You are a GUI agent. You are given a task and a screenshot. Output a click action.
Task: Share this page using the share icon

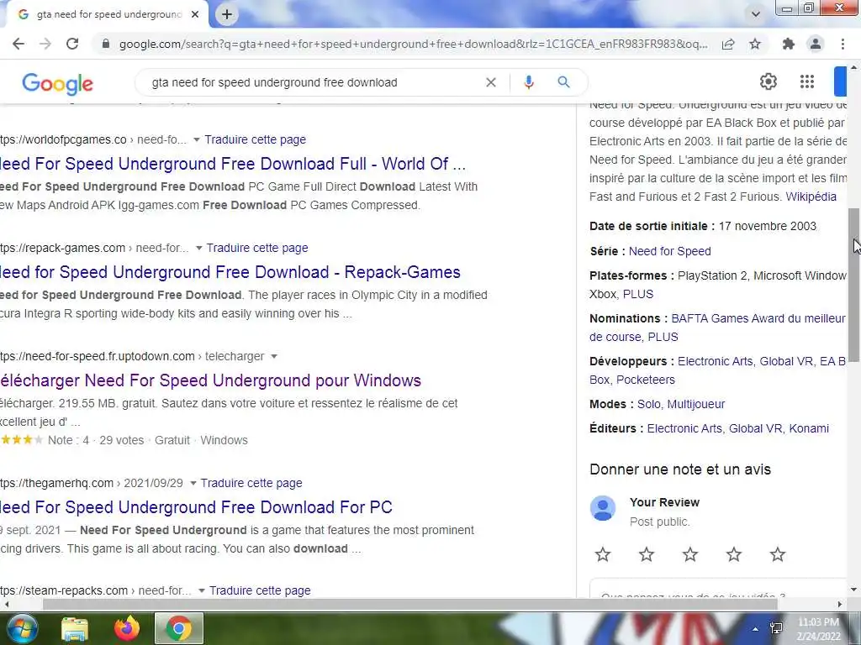click(728, 44)
